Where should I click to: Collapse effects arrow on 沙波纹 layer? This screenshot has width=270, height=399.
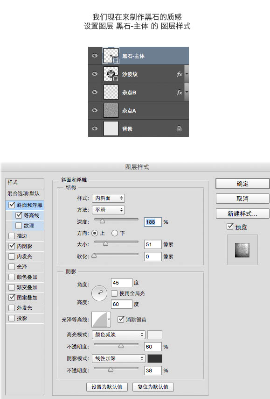point(187,74)
